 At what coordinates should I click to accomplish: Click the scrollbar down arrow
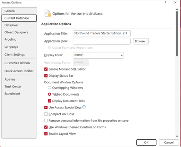pos(177,137)
